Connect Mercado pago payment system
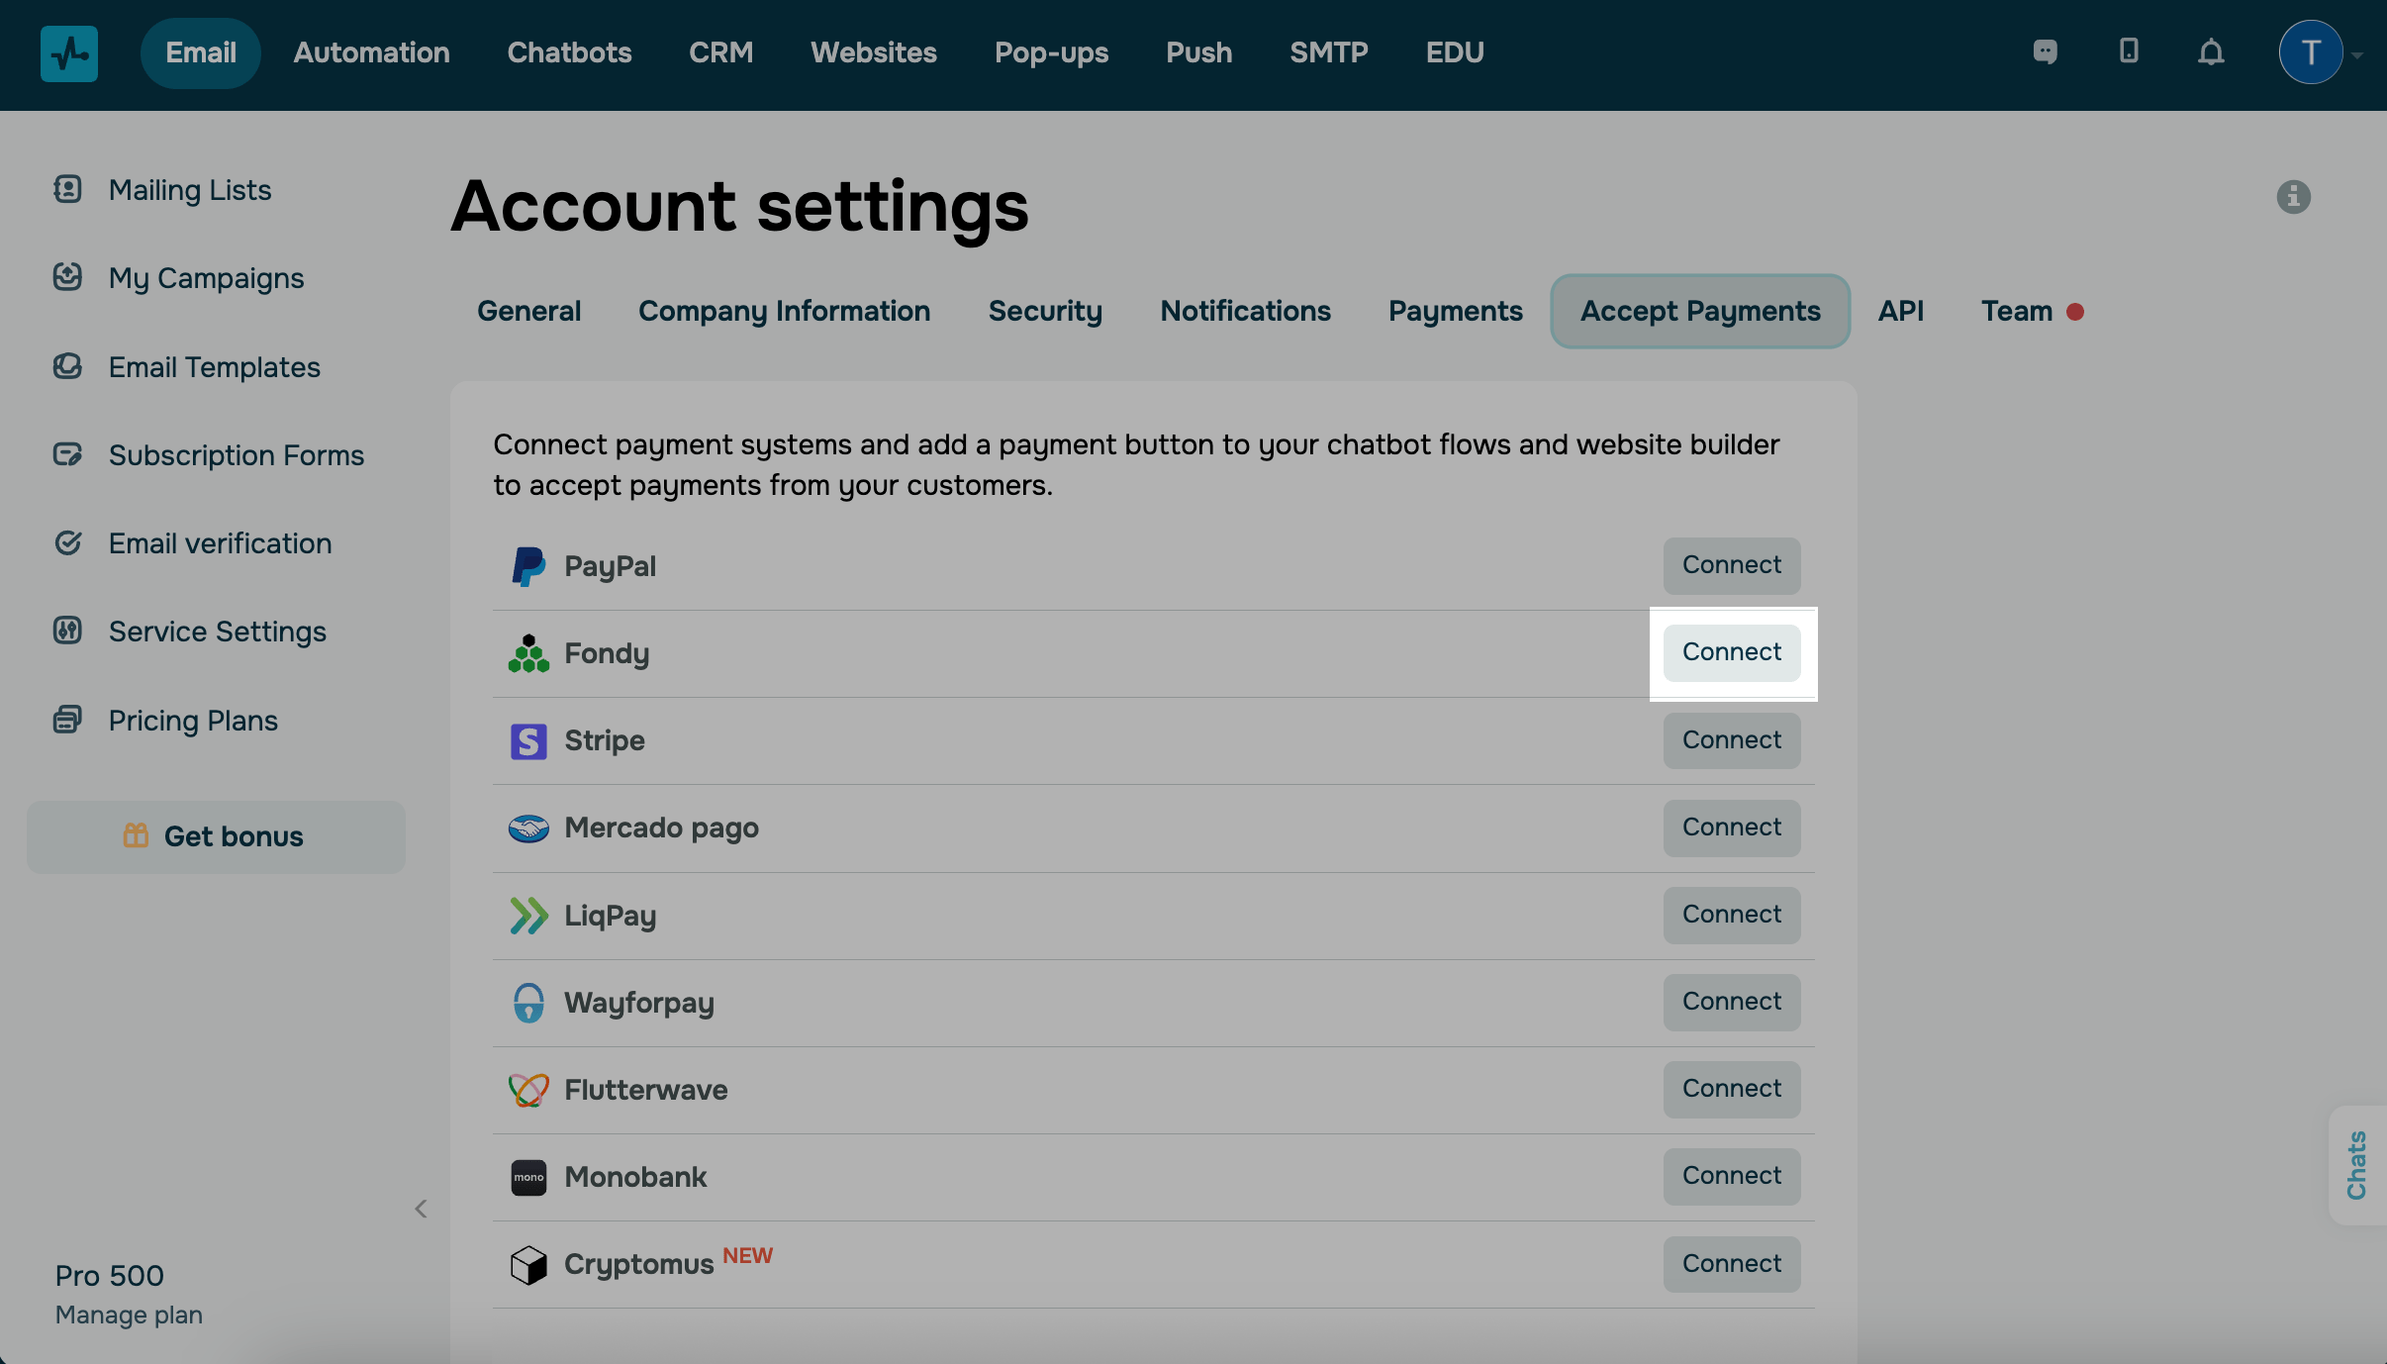 coord(1732,828)
